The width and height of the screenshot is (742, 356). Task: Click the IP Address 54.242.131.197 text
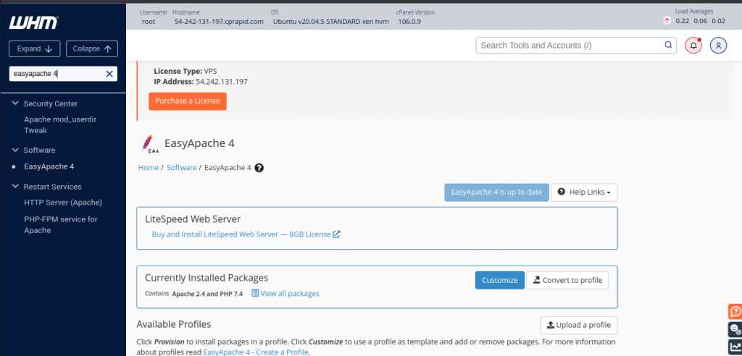pyautogui.click(x=201, y=82)
